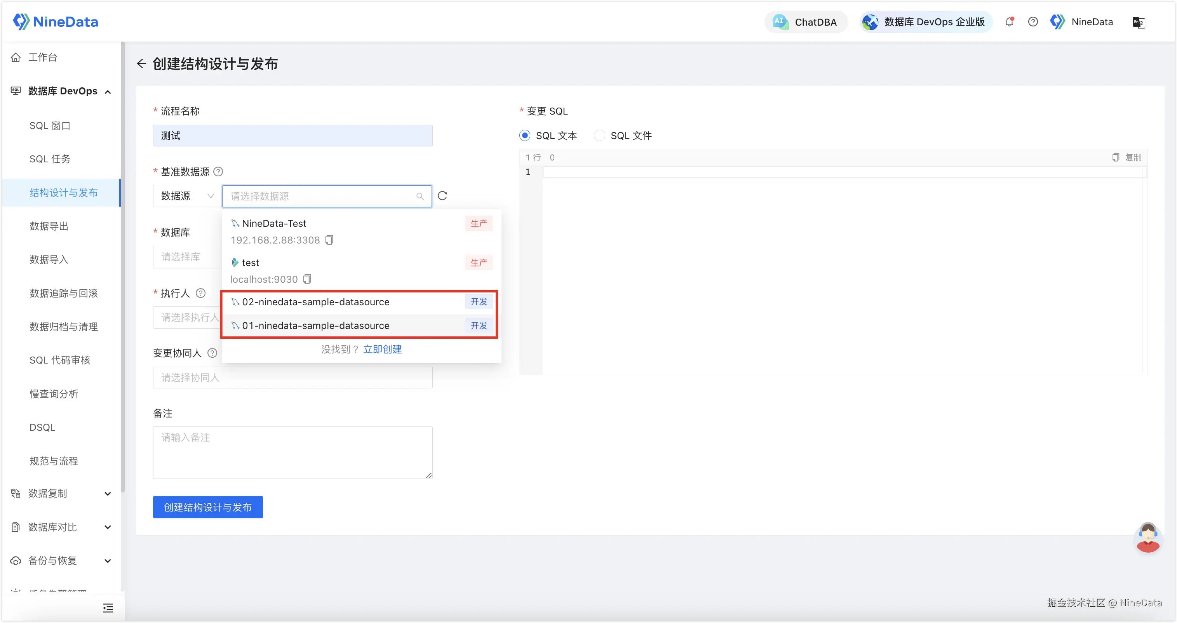This screenshot has height=623, width=1177.
Task: Open the customer support avatar
Action: pyautogui.click(x=1147, y=538)
